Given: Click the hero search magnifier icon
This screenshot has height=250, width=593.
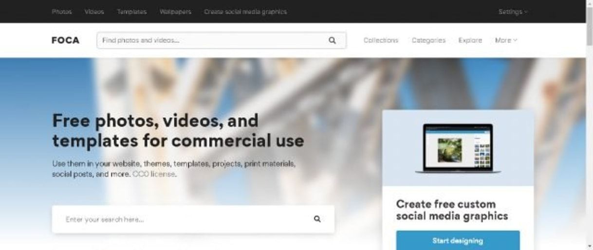Looking at the screenshot, I should tap(317, 219).
